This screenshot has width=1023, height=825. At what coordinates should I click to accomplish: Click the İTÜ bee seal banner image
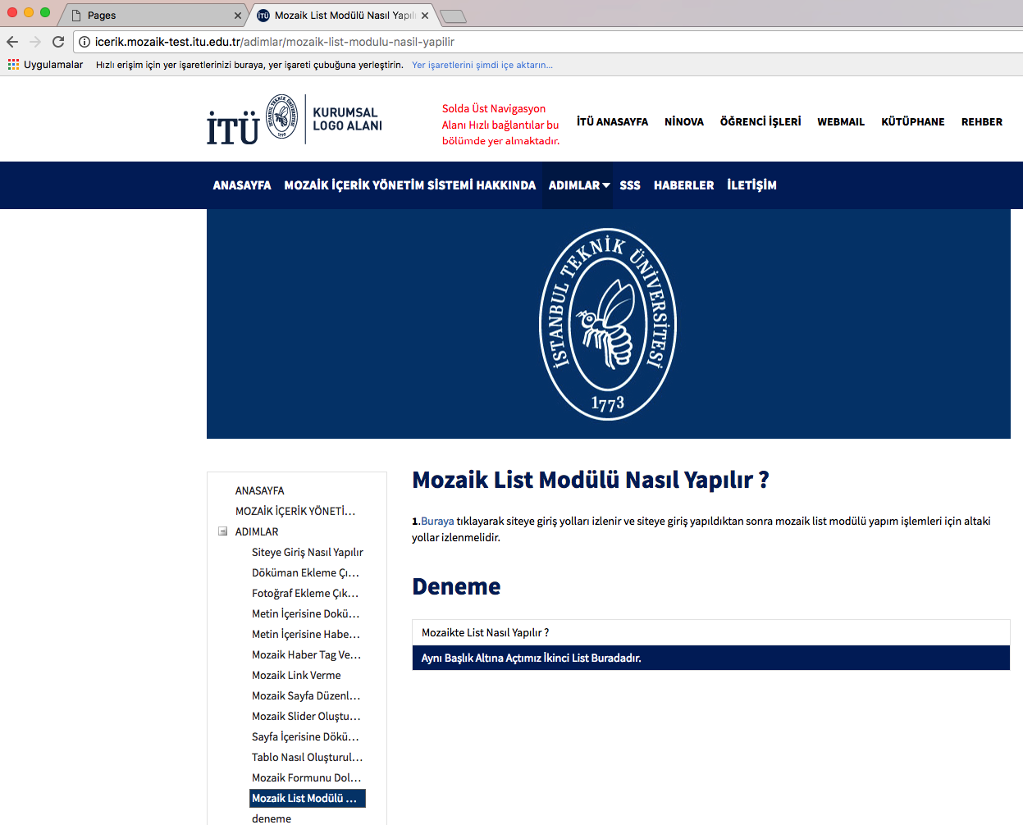coord(608,324)
